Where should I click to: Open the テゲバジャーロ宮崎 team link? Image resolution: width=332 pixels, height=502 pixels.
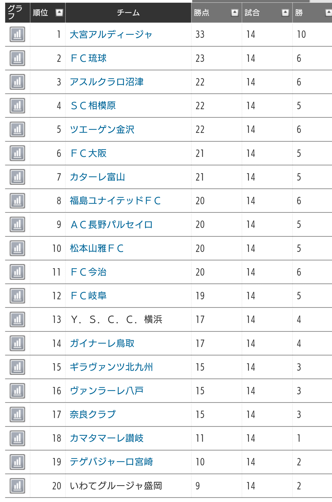(111, 462)
